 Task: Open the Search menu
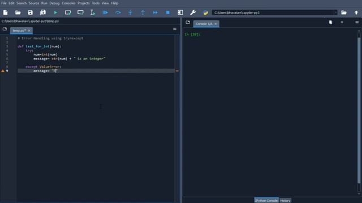[x=21, y=3]
